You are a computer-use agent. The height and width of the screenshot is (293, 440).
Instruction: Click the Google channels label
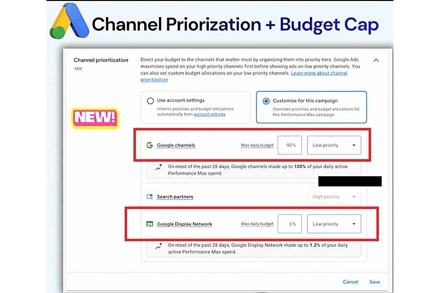176,145
